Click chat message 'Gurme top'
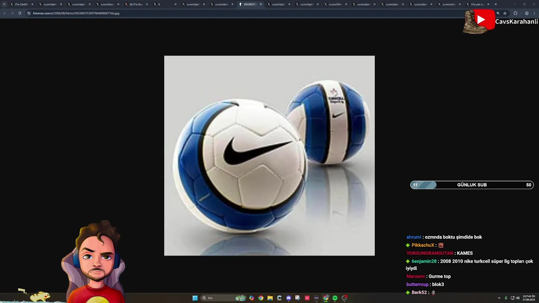Screen dimensions: 539x303 [x=440, y=276]
